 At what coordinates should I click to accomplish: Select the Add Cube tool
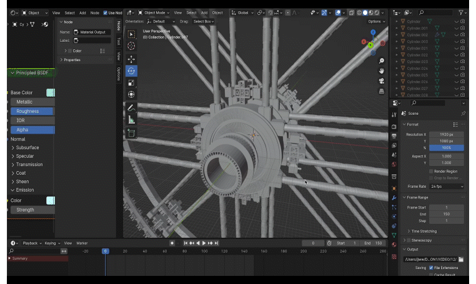tap(131, 133)
